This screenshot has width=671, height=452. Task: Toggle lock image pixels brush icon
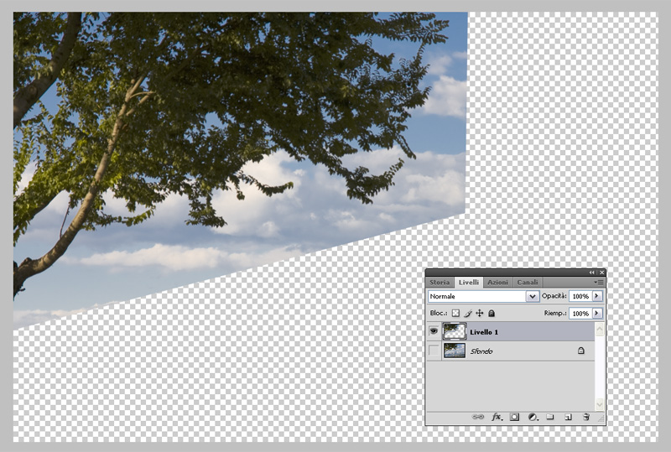click(x=468, y=313)
